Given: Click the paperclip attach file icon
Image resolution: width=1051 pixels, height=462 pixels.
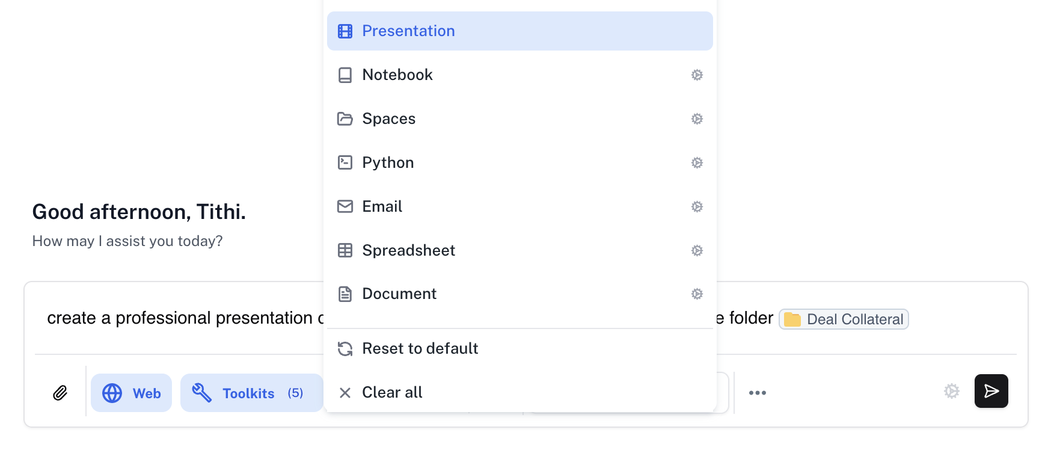Looking at the screenshot, I should tap(60, 393).
